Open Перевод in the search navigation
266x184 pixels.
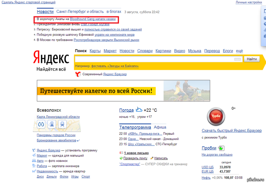[x=212, y=51]
